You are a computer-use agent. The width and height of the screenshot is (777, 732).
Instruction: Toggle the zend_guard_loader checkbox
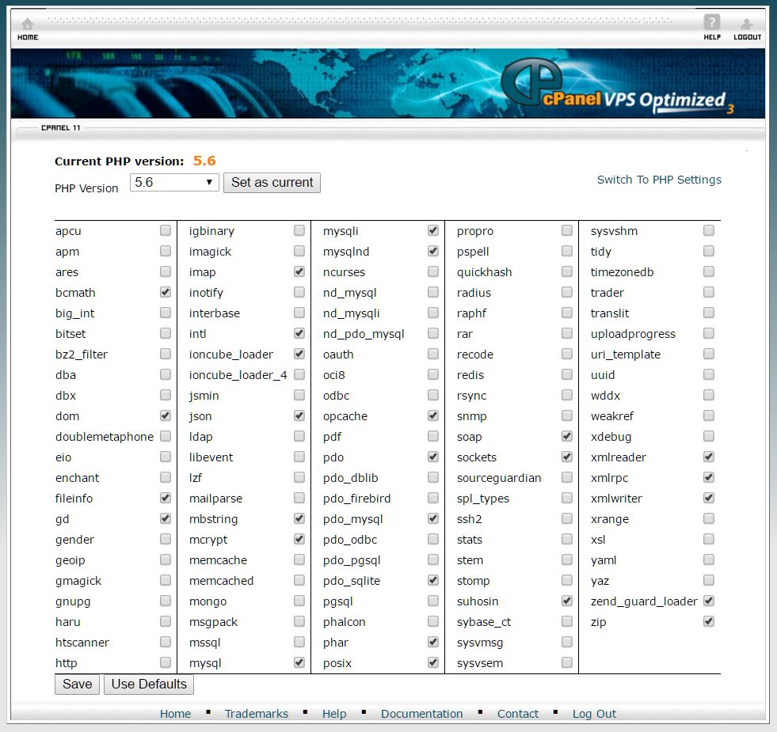tap(709, 601)
